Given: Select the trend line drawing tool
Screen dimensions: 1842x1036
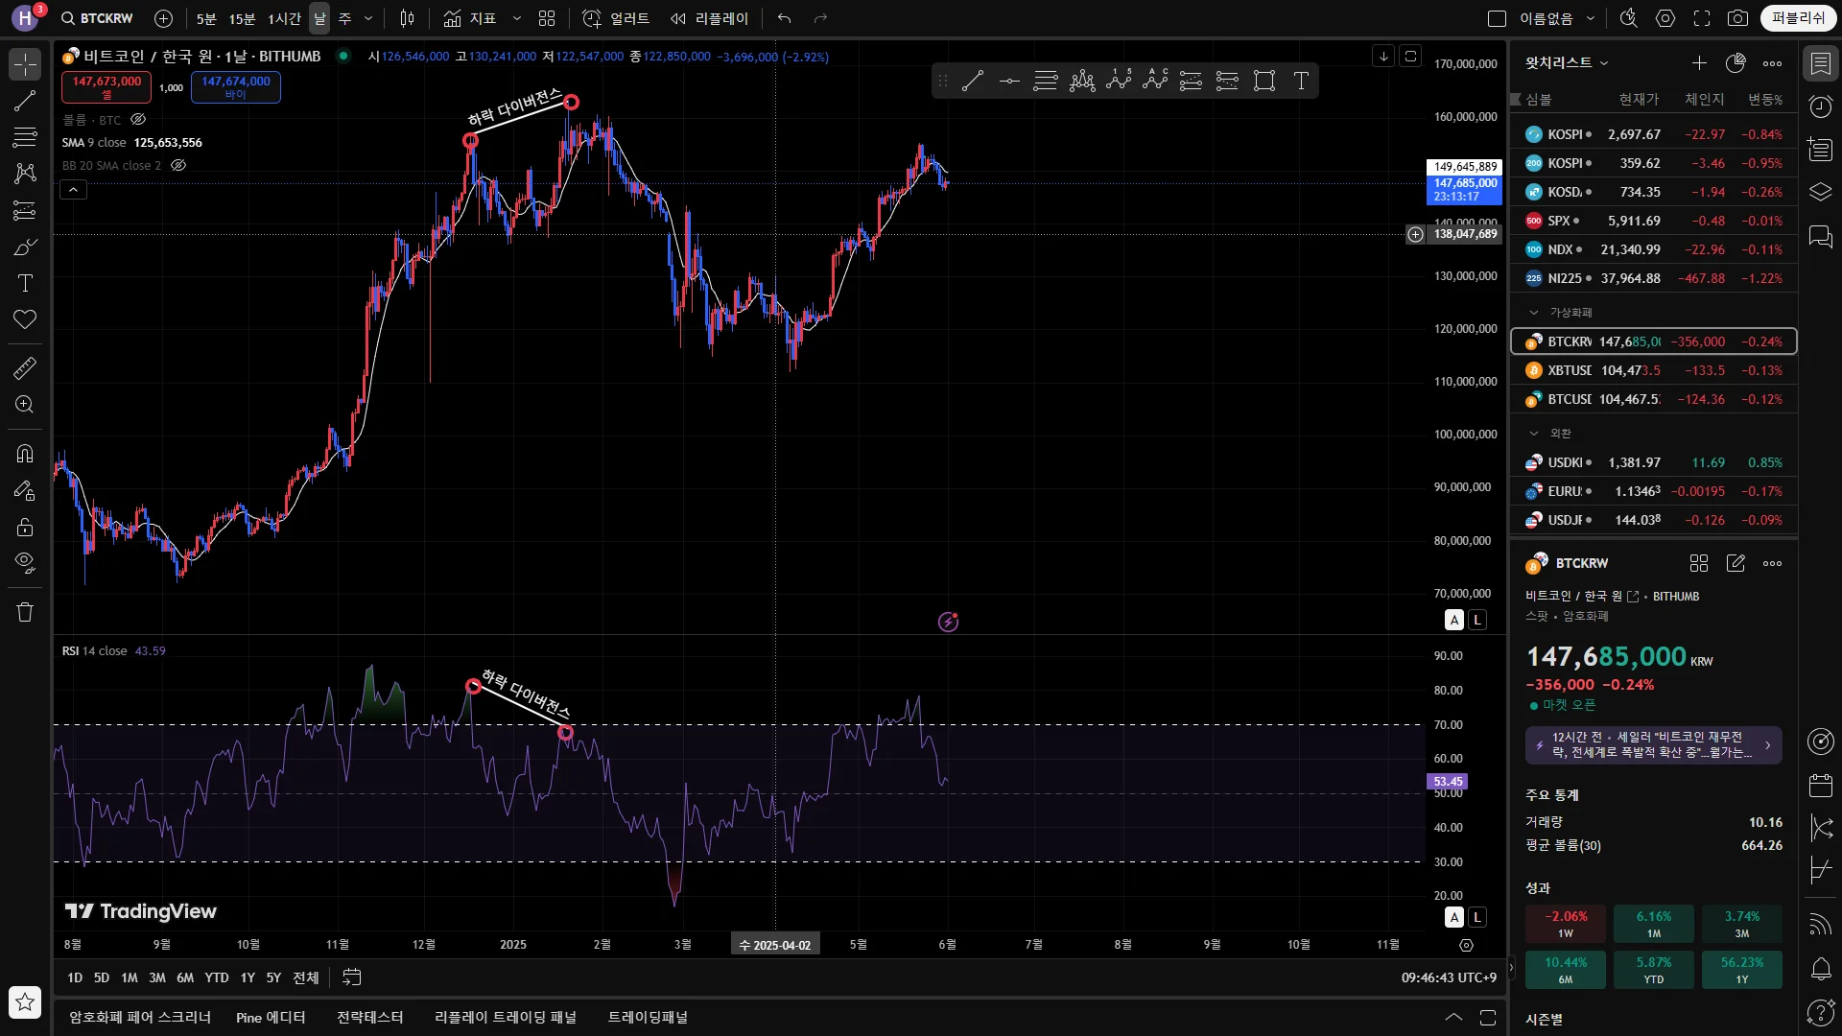Looking at the screenshot, I should (x=25, y=101).
